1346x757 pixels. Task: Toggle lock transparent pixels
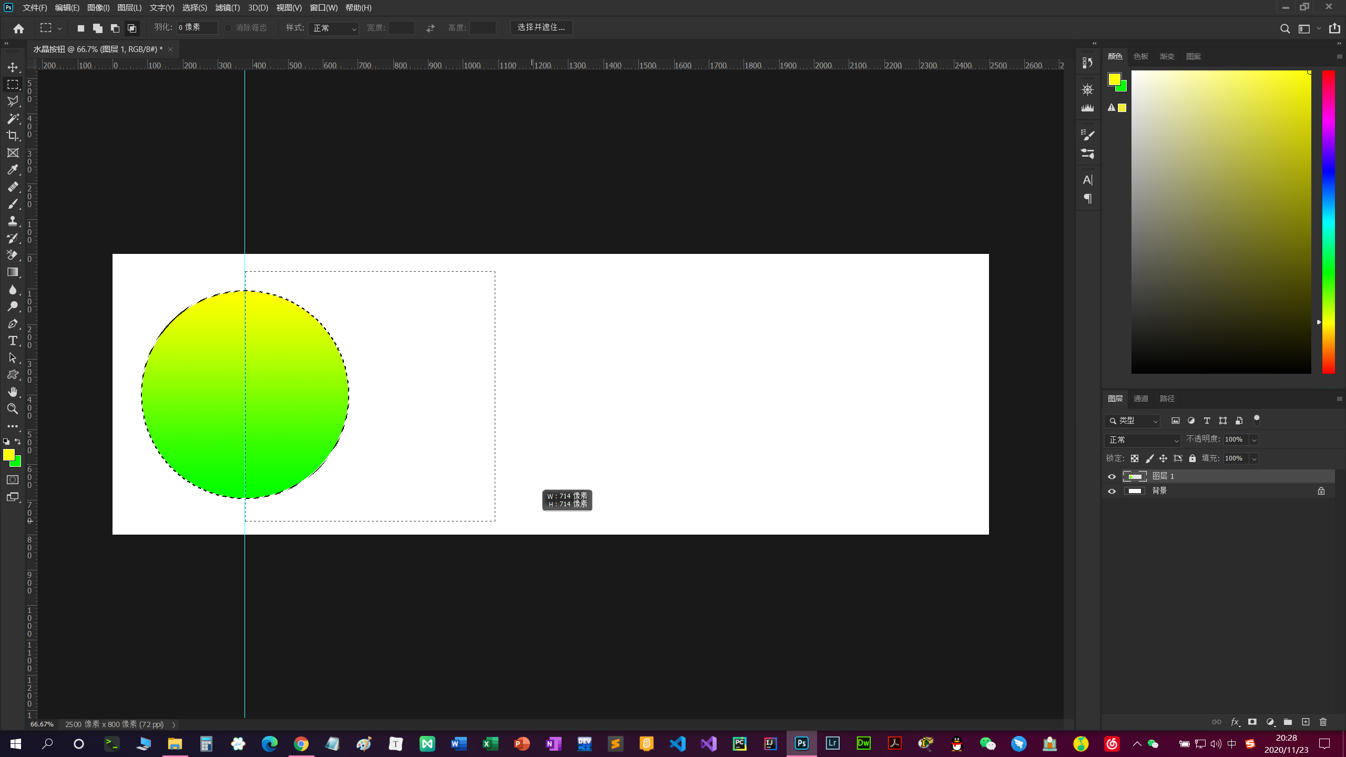coord(1135,458)
